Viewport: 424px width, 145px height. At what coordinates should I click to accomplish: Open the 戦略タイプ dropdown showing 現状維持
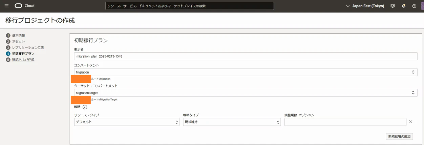[x=232, y=122]
